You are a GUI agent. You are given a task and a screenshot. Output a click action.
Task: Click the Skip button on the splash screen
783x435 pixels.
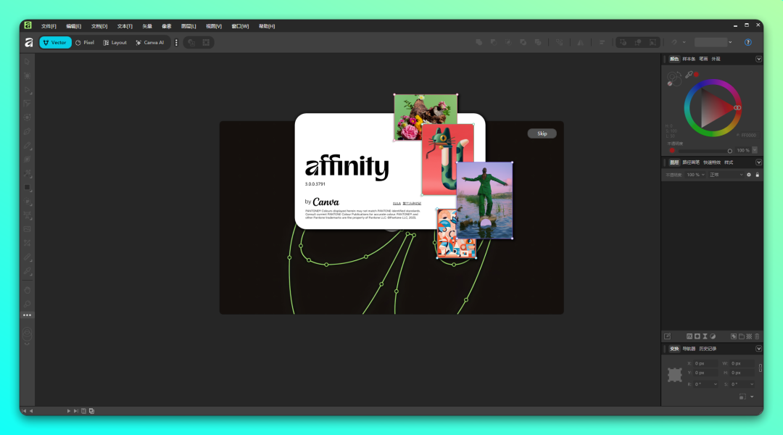(x=542, y=133)
